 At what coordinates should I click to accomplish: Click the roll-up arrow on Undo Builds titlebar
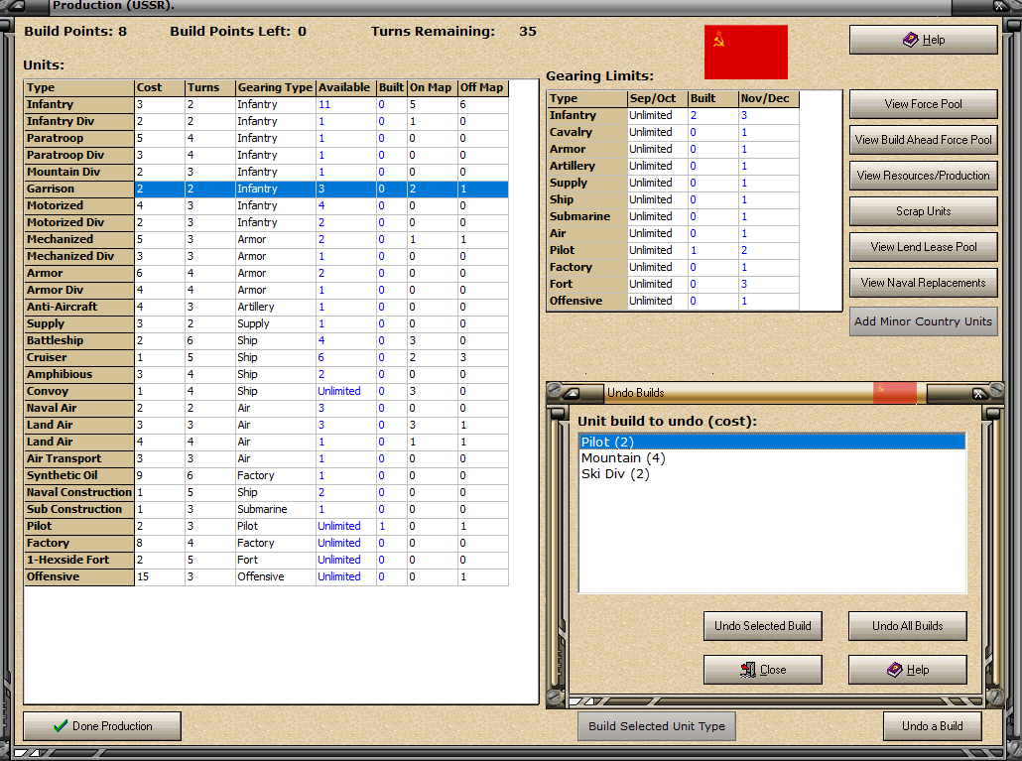pyautogui.click(x=572, y=393)
